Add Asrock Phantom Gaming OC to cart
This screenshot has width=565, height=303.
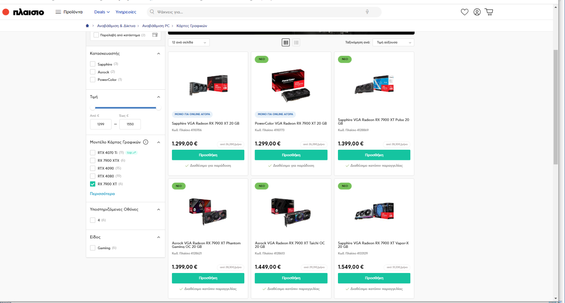click(x=208, y=278)
